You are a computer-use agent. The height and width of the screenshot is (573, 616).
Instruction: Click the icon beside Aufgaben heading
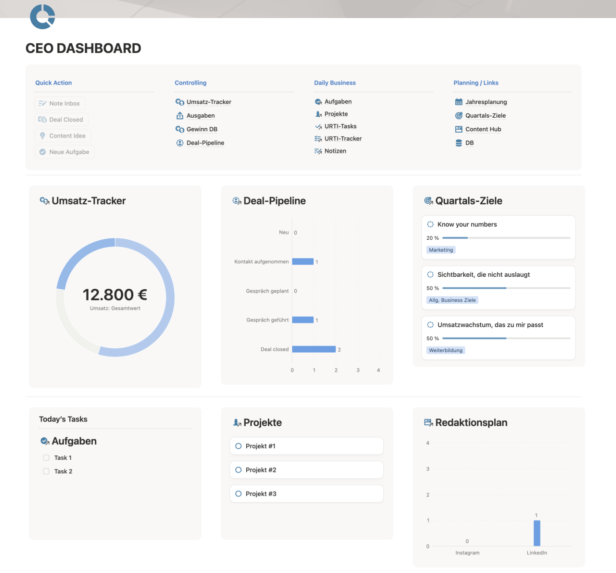[x=45, y=441]
